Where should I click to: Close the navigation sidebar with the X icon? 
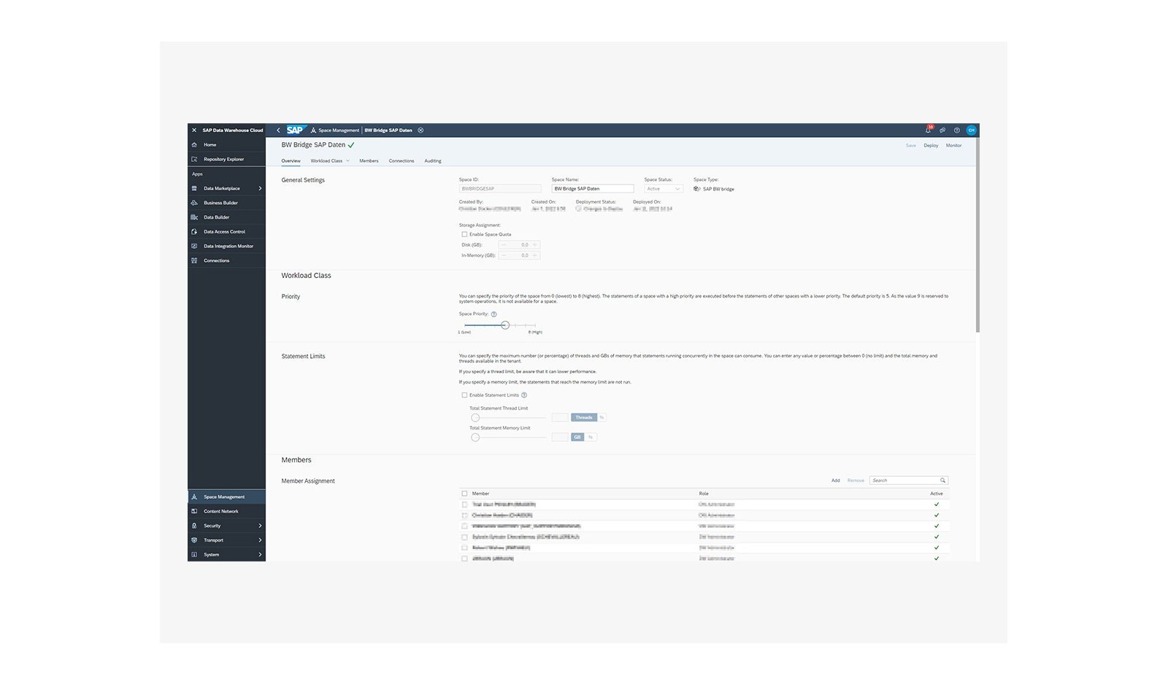[x=194, y=131]
